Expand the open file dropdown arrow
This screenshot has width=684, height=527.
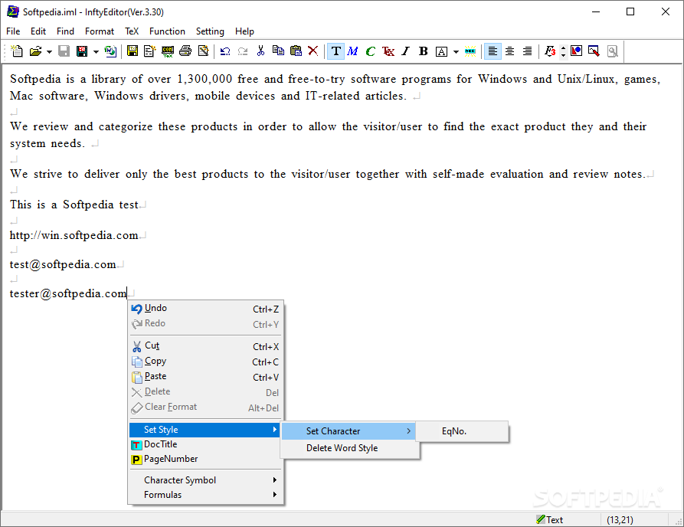[x=49, y=51]
